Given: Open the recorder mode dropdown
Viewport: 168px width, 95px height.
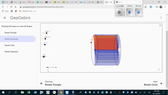Looking at the screenshot, I should (119, 6).
